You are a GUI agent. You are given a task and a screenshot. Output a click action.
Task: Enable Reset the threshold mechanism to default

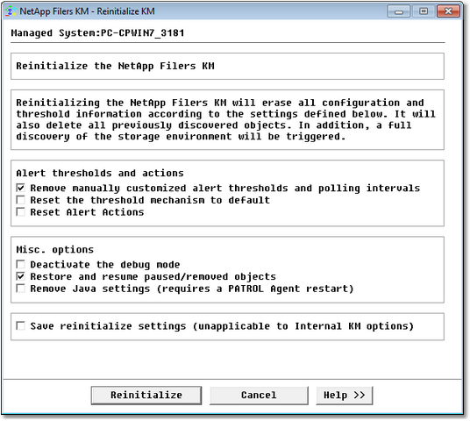[20, 200]
